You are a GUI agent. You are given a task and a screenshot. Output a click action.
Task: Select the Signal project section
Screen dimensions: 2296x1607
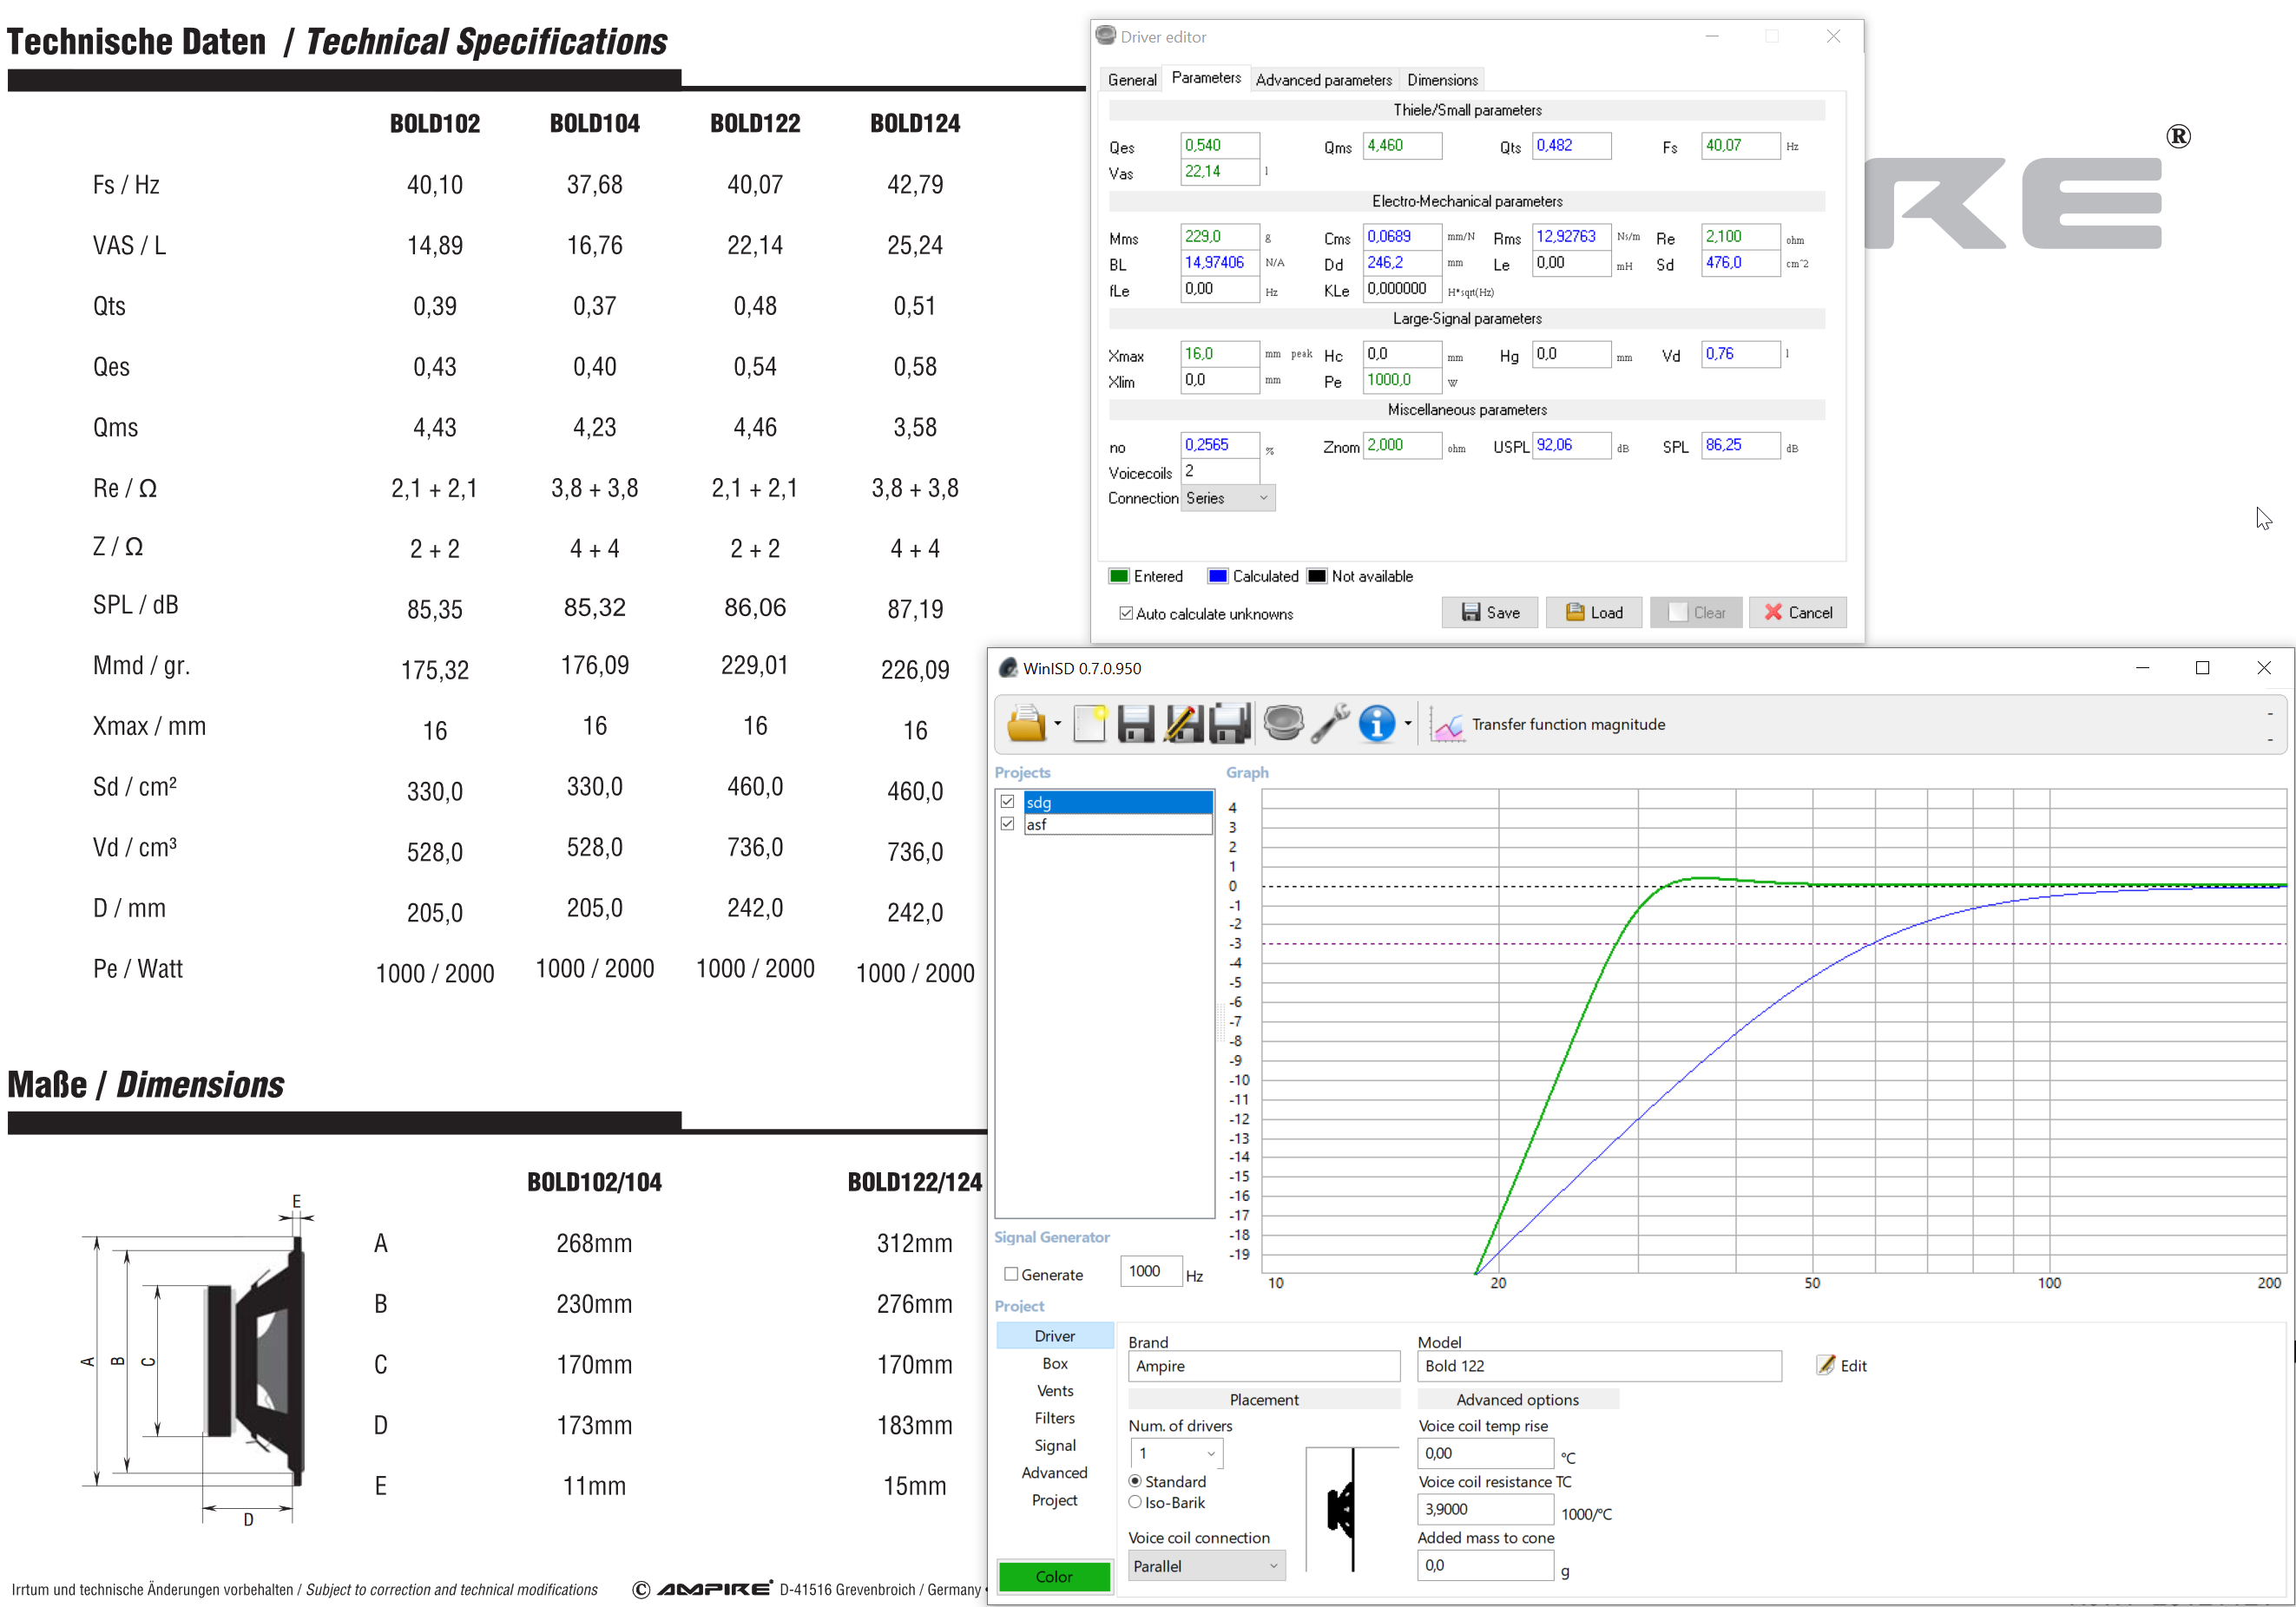(1055, 1445)
